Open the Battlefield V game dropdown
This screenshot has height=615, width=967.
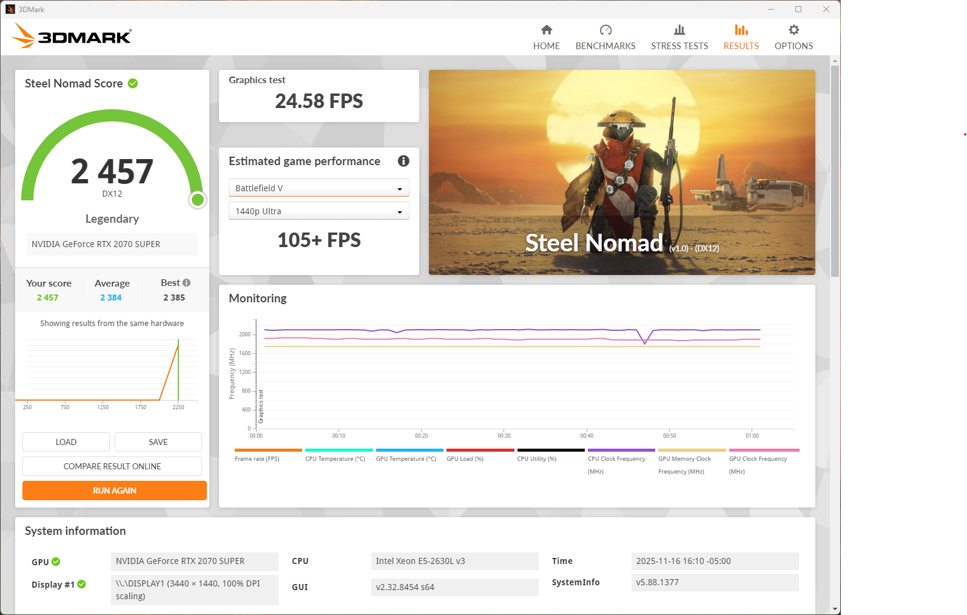click(318, 188)
